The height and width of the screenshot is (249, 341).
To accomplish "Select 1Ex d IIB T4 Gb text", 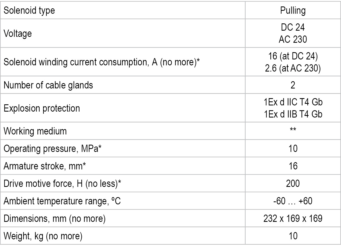I will pyautogui.click(x=293, y=114).
